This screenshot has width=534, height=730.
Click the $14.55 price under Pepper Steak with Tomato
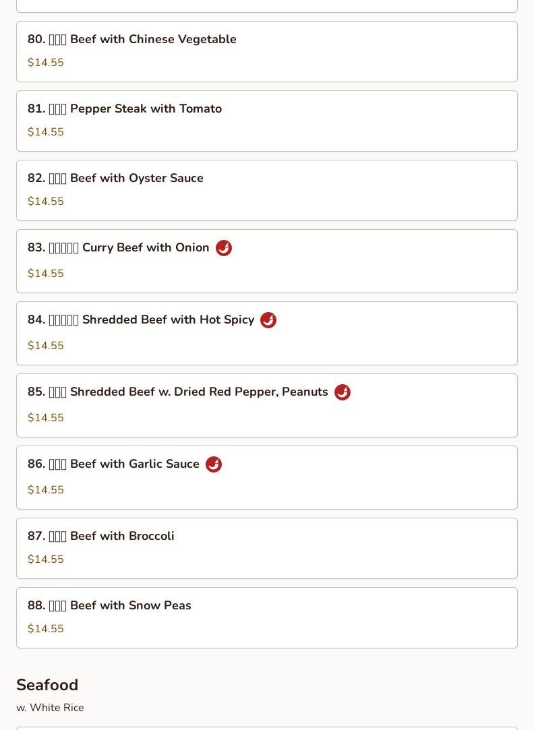coord(46,131)
